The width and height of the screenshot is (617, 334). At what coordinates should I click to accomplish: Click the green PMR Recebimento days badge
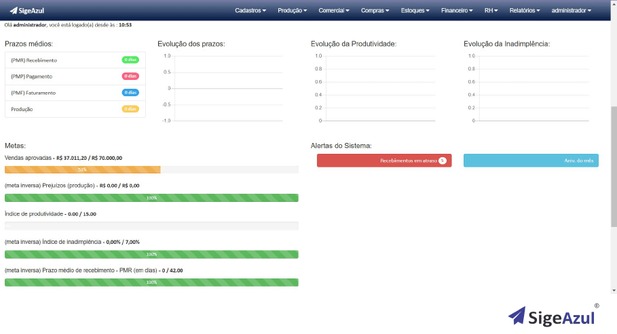(x=130, y=60)
